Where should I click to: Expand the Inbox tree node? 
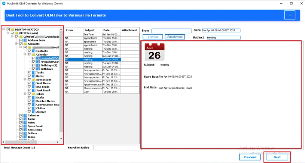click(25, 94)
